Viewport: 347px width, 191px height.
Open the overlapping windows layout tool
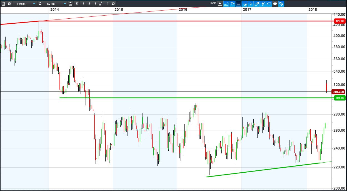[257, 4]
